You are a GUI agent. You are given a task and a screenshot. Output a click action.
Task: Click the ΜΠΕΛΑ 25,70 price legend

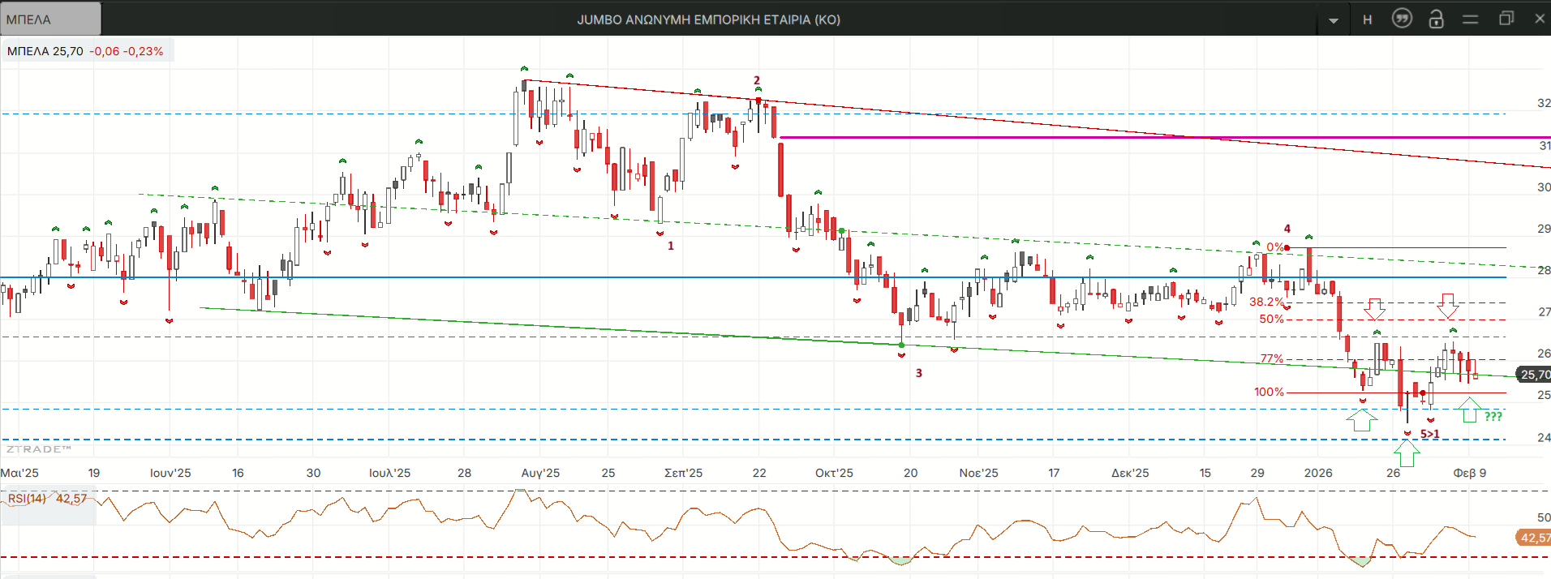tap(85, 51)
